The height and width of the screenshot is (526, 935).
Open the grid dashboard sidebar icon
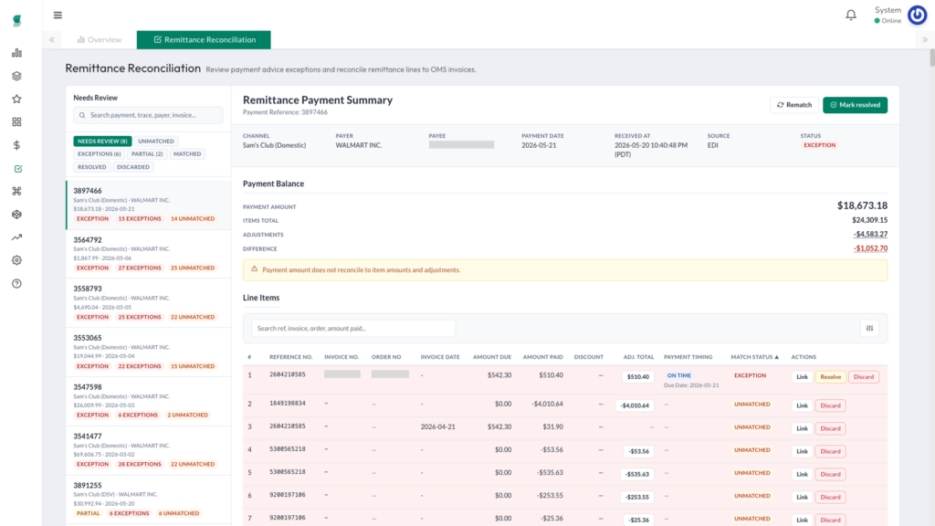coord(16,121)
